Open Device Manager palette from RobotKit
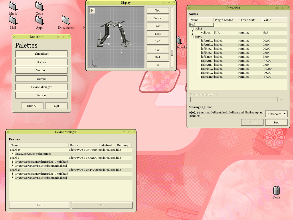Image resolution: width=293 pixels, height=220 pixels. [41, 87]
